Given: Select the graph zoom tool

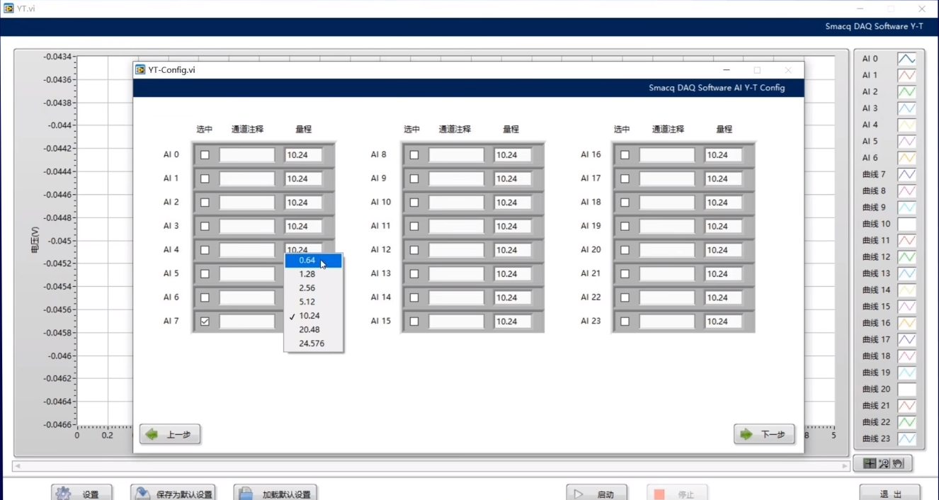Looking at the screenshot, I should tap(884, 464).
